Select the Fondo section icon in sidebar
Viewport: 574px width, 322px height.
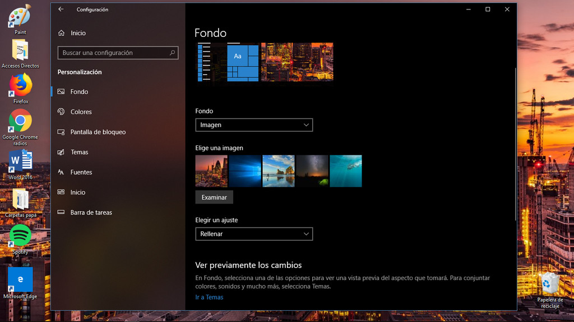coord(62,91)
